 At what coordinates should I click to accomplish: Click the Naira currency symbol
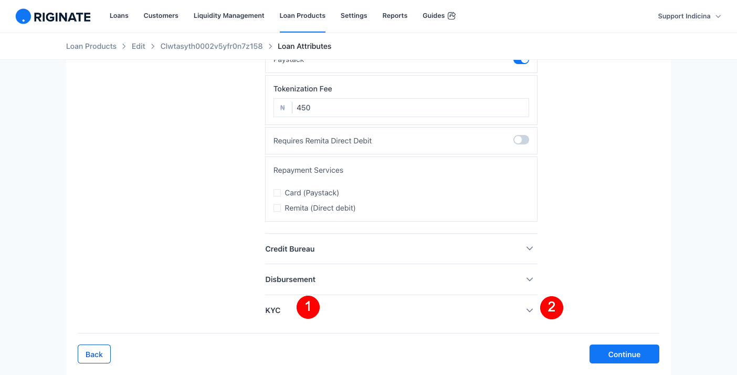pos(282,108)
